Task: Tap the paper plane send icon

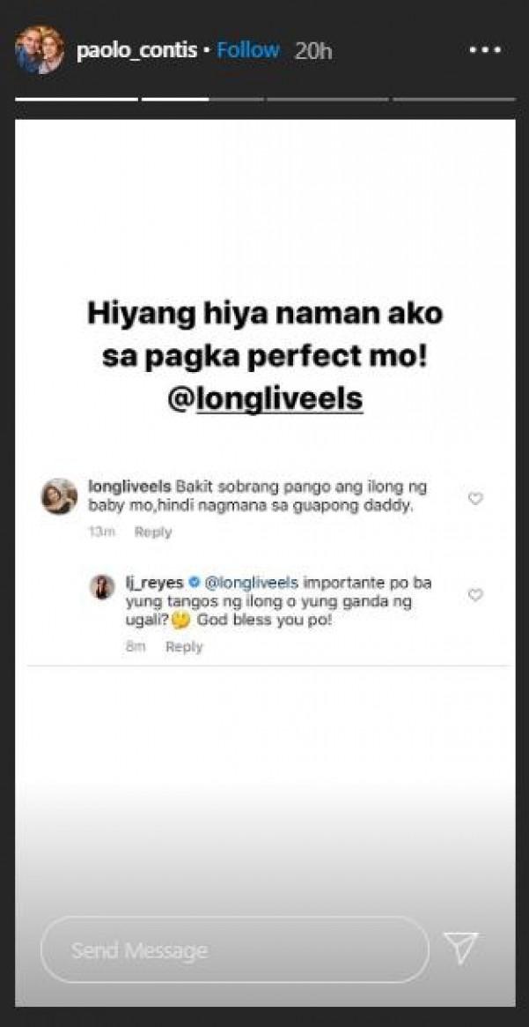Action: pos(460,948)
